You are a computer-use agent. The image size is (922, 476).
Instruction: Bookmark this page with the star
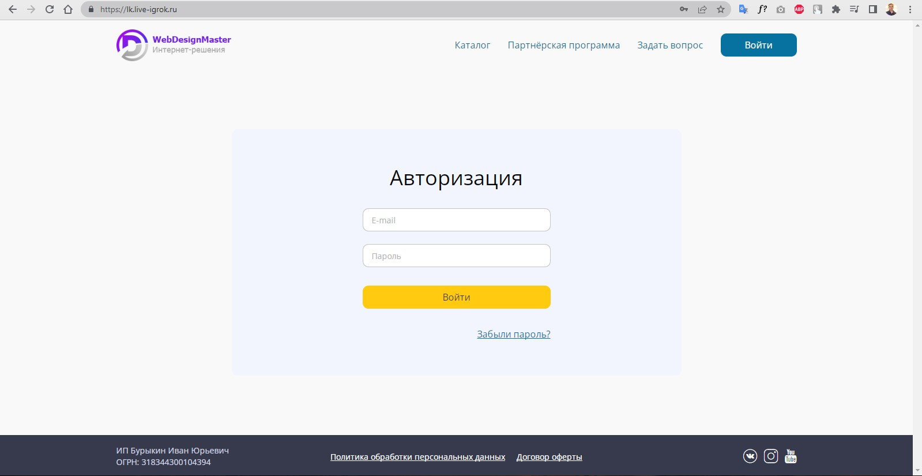coord(721,9)
